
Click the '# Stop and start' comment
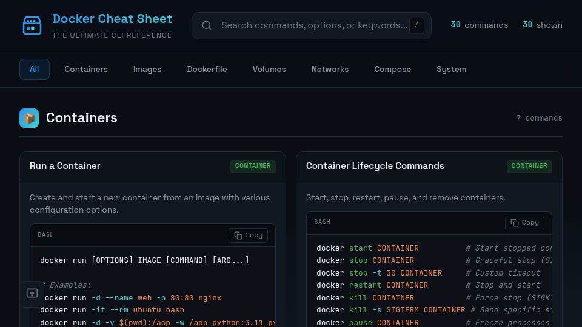point(503,285)
